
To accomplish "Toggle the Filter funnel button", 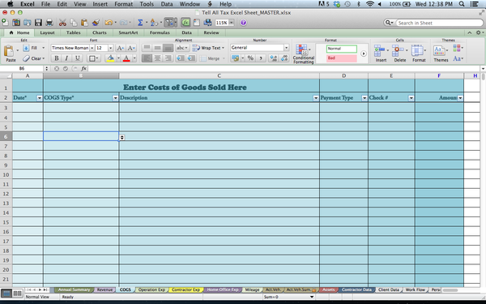I will tap(169, 23).
